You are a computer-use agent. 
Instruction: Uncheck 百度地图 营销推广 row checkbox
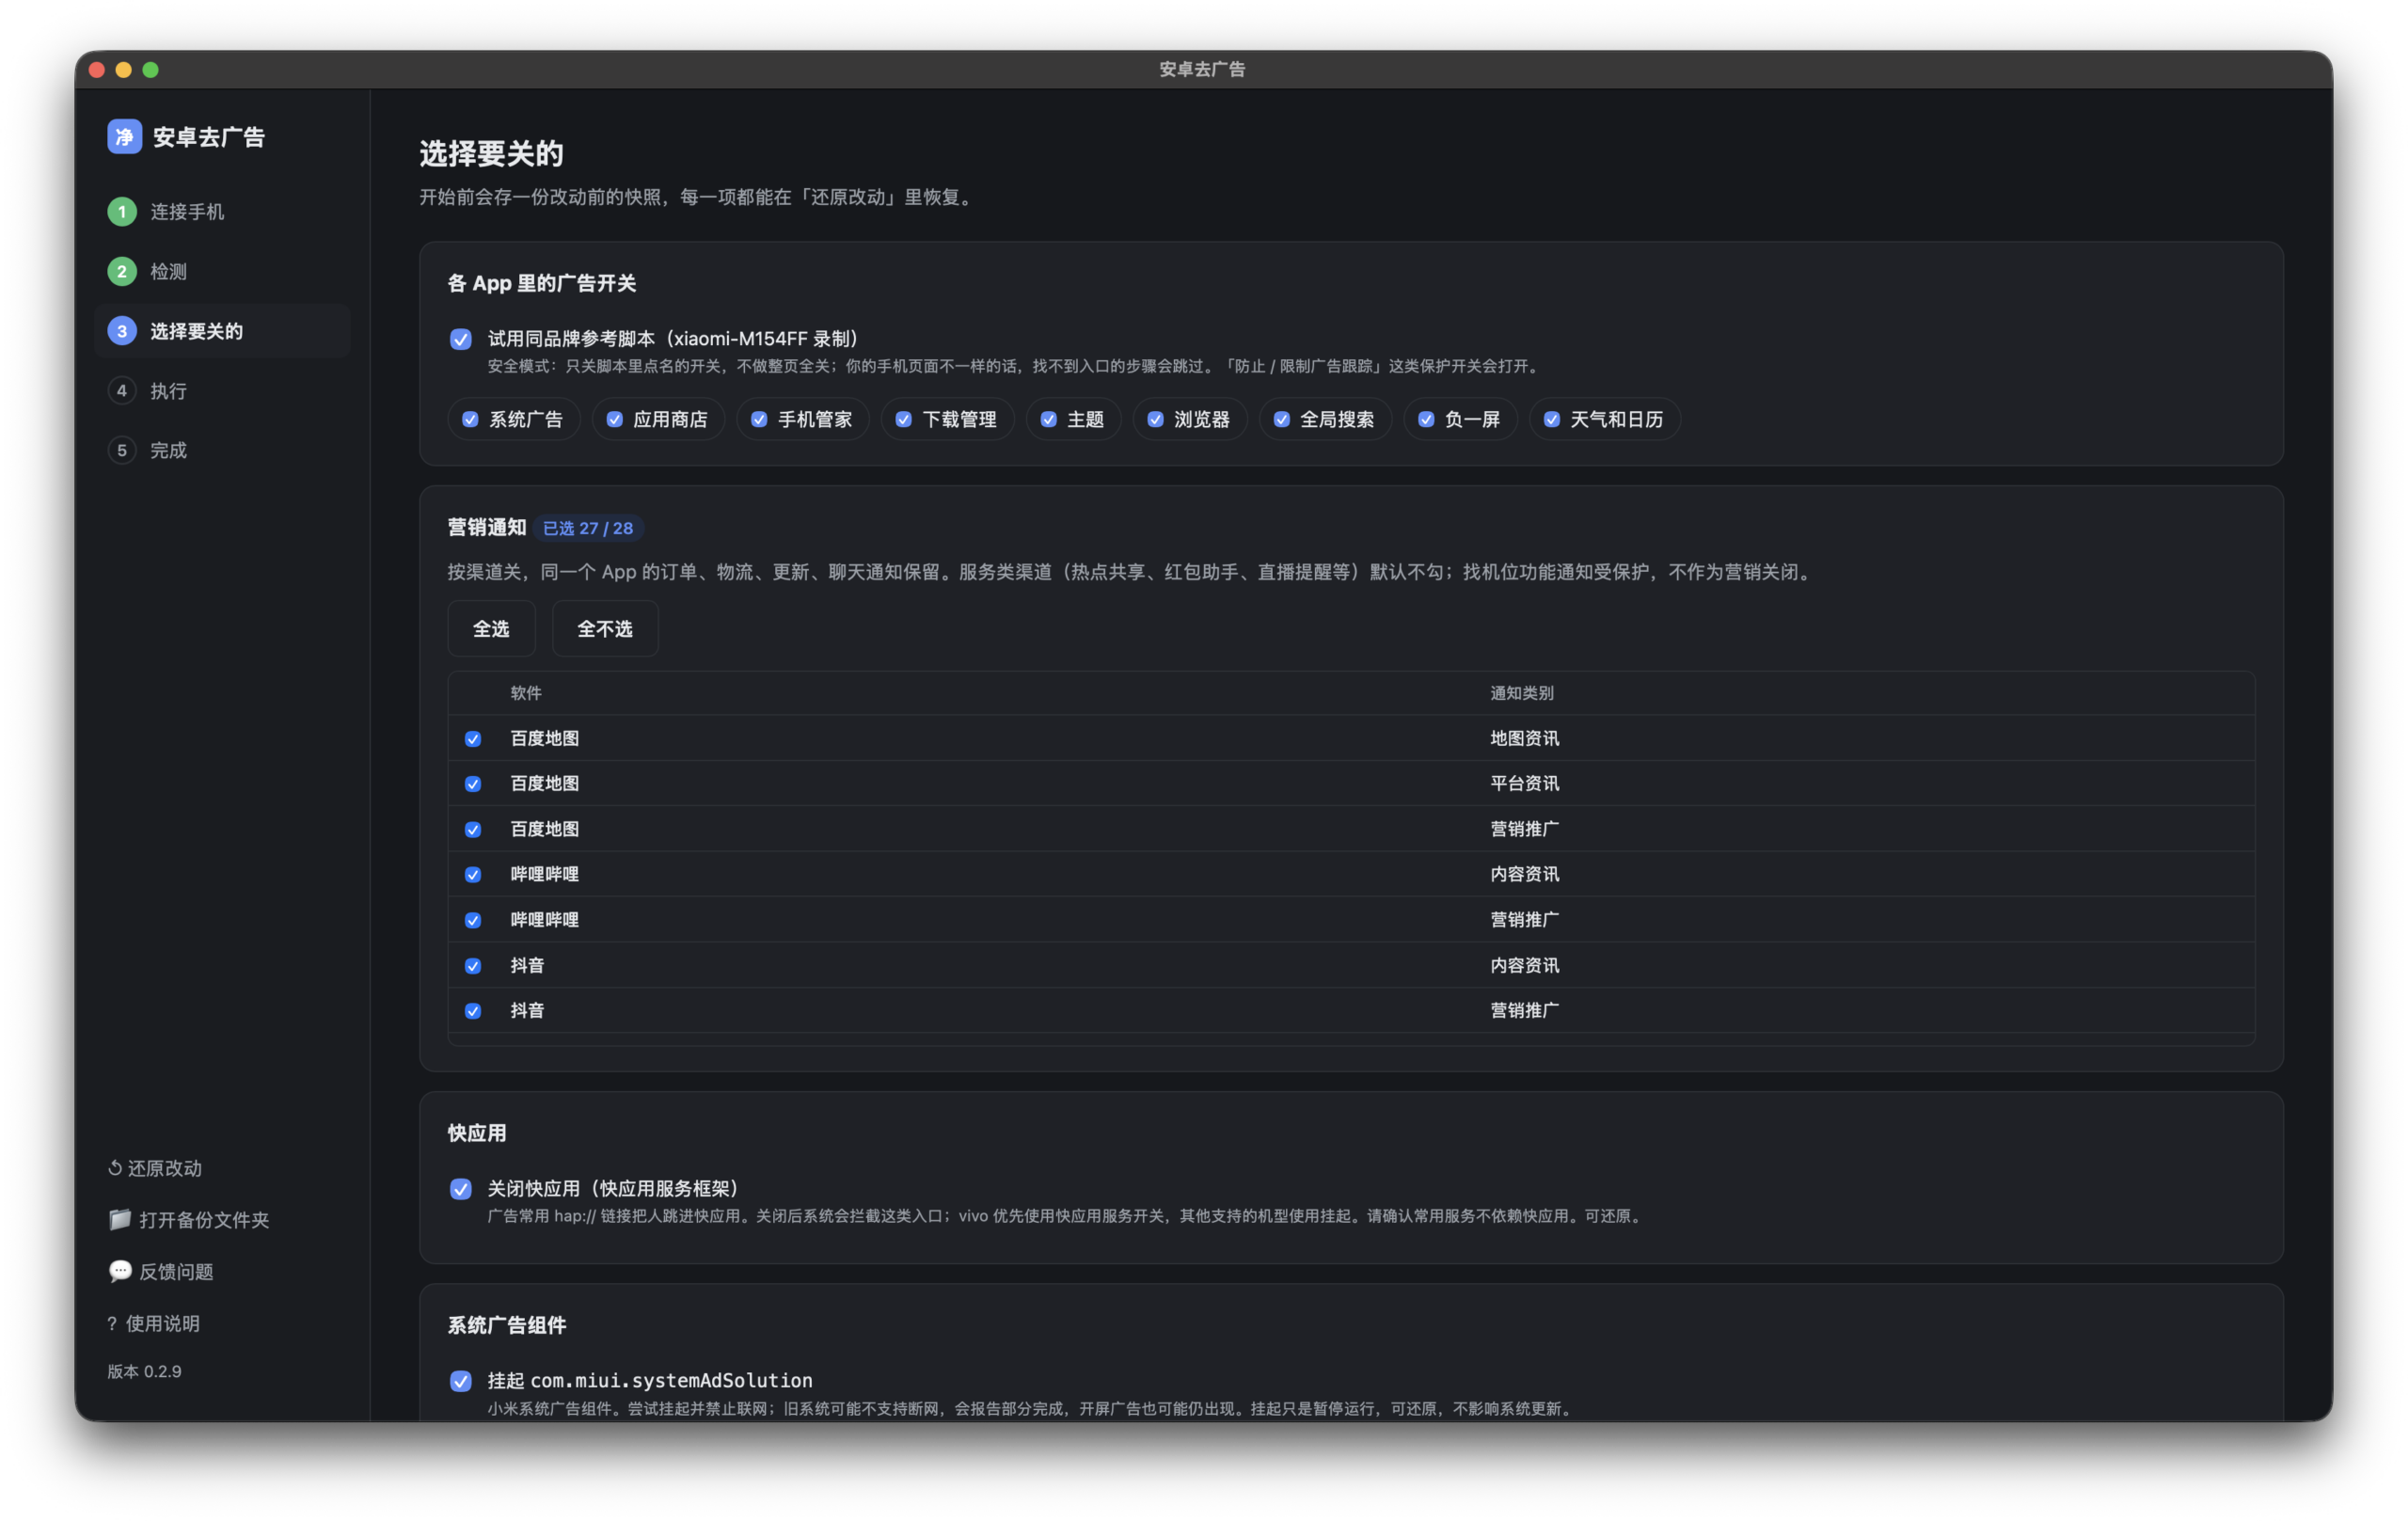[x=473, y=830]
